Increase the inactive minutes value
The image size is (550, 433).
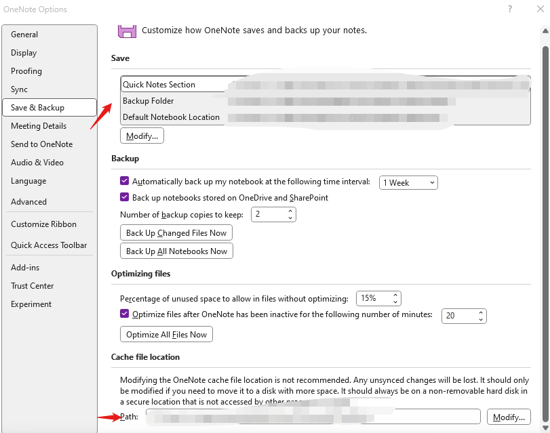(x=481, y=312)
